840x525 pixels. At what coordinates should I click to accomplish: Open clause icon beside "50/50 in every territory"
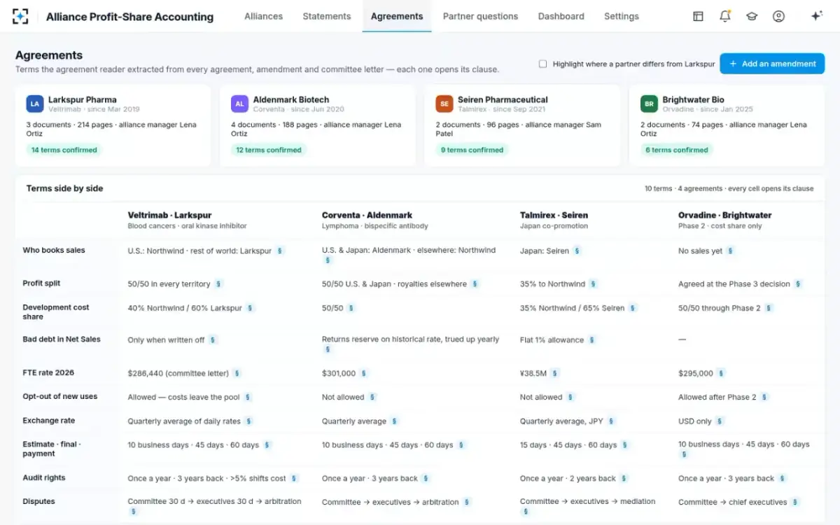[x=218, y=284]
